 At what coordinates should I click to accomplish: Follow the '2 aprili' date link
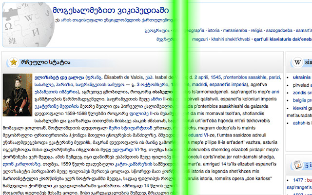(201, 78)
